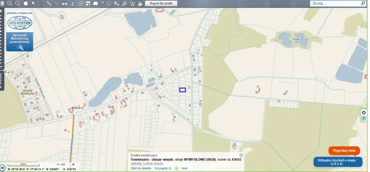
Task: Click the Zbliż do obiektu link
Action: 141,168
